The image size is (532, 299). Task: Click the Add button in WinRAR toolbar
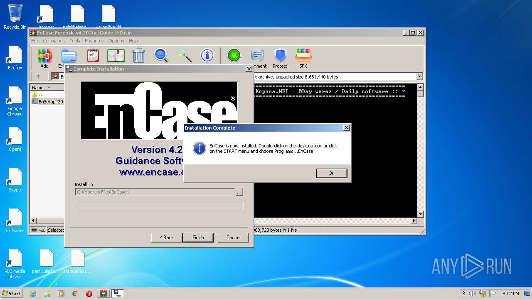coord(44,58)
